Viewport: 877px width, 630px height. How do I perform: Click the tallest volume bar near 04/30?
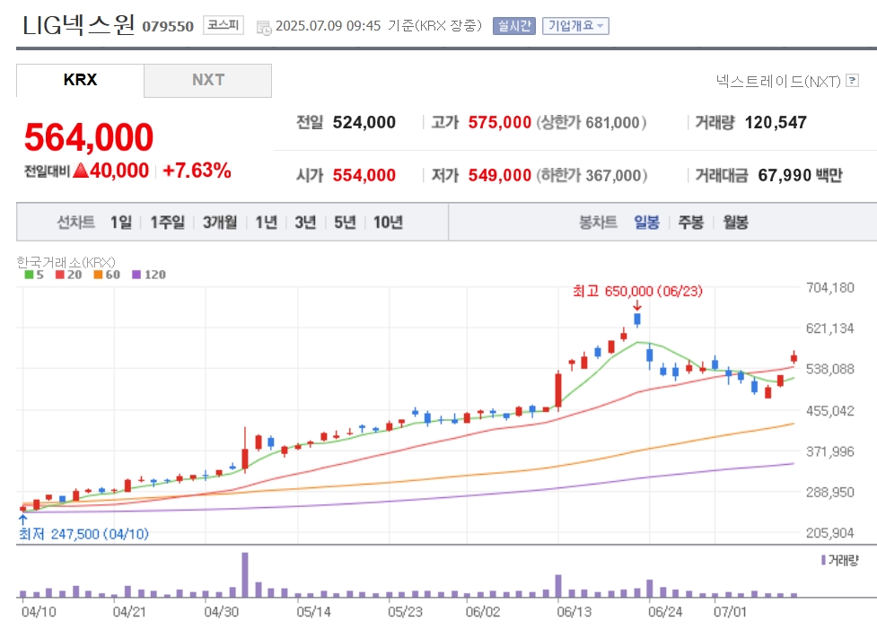pos(245,574)
